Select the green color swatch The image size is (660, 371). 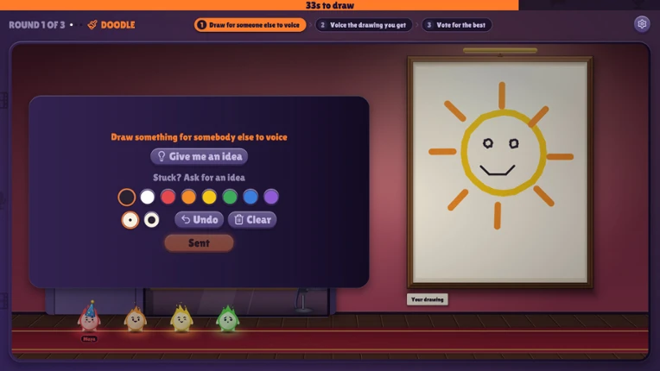coord(230,197)
